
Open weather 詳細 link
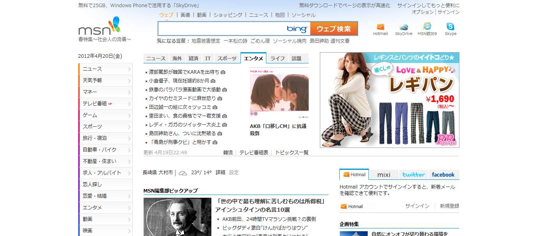pyautogui.click(x=221, y=173)
